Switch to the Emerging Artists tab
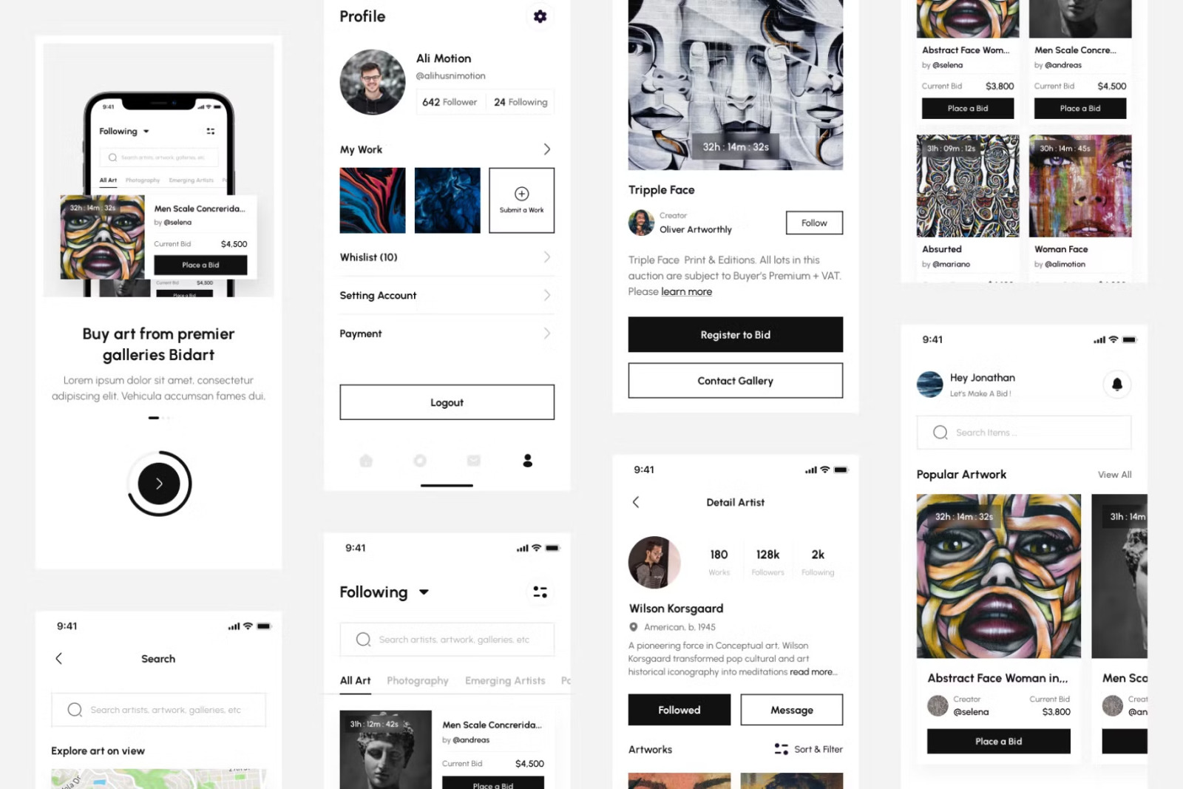 tap(505, 680)
